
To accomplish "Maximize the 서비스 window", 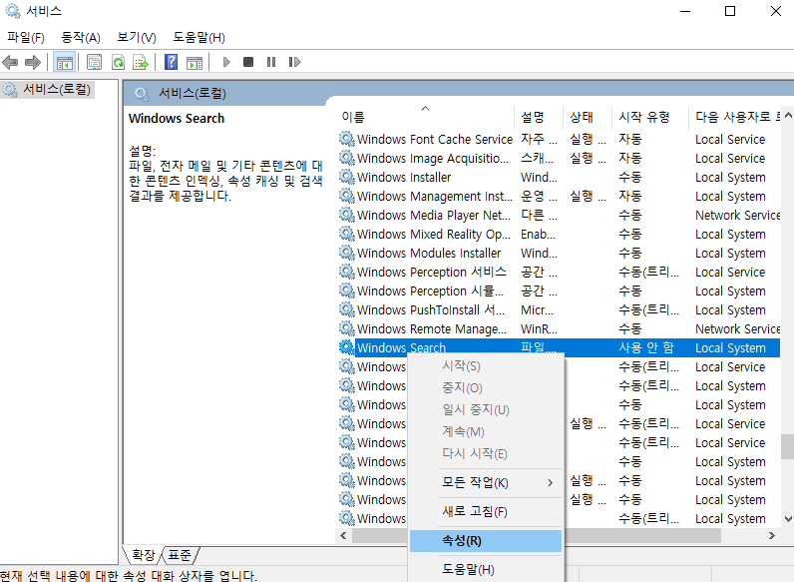I will [x=730, y=11].
